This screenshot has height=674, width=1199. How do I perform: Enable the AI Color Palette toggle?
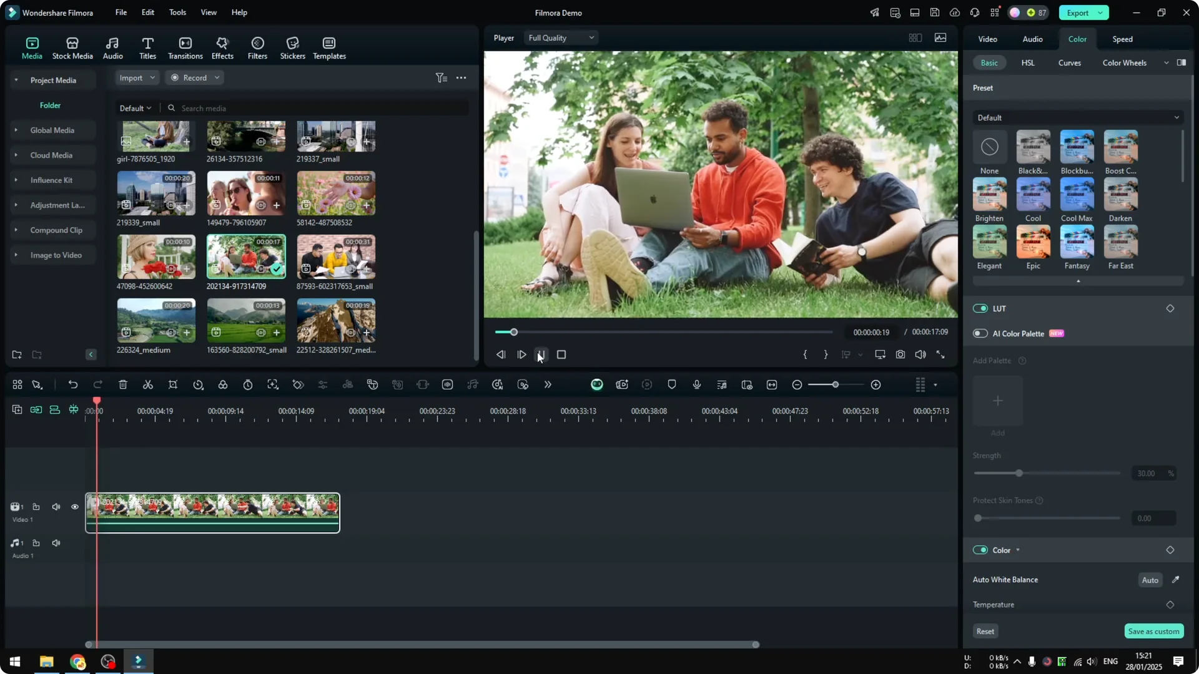[x=979, y=333]
